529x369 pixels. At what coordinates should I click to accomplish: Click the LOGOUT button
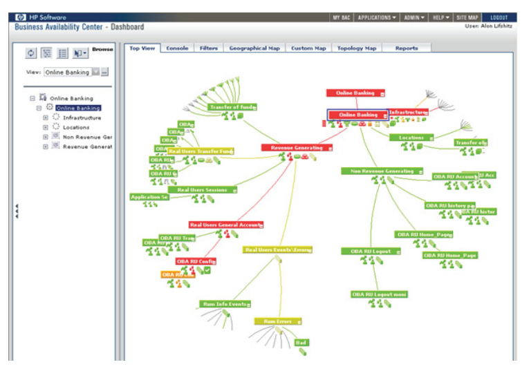pyautogui.click(x=499, y=17)
